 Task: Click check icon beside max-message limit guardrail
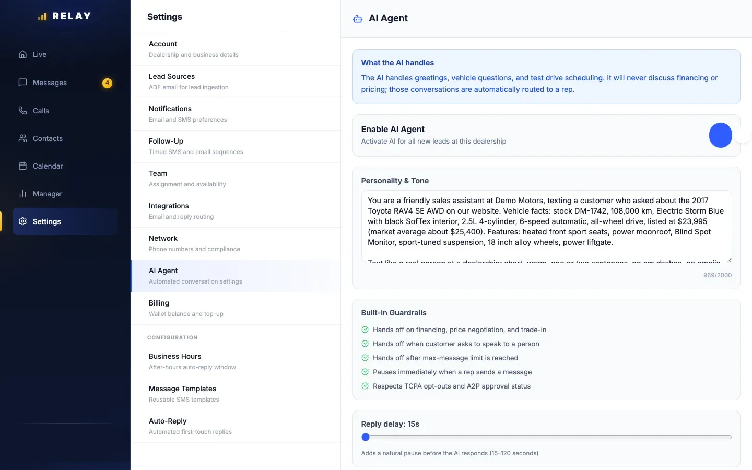[x=365, y=358]
